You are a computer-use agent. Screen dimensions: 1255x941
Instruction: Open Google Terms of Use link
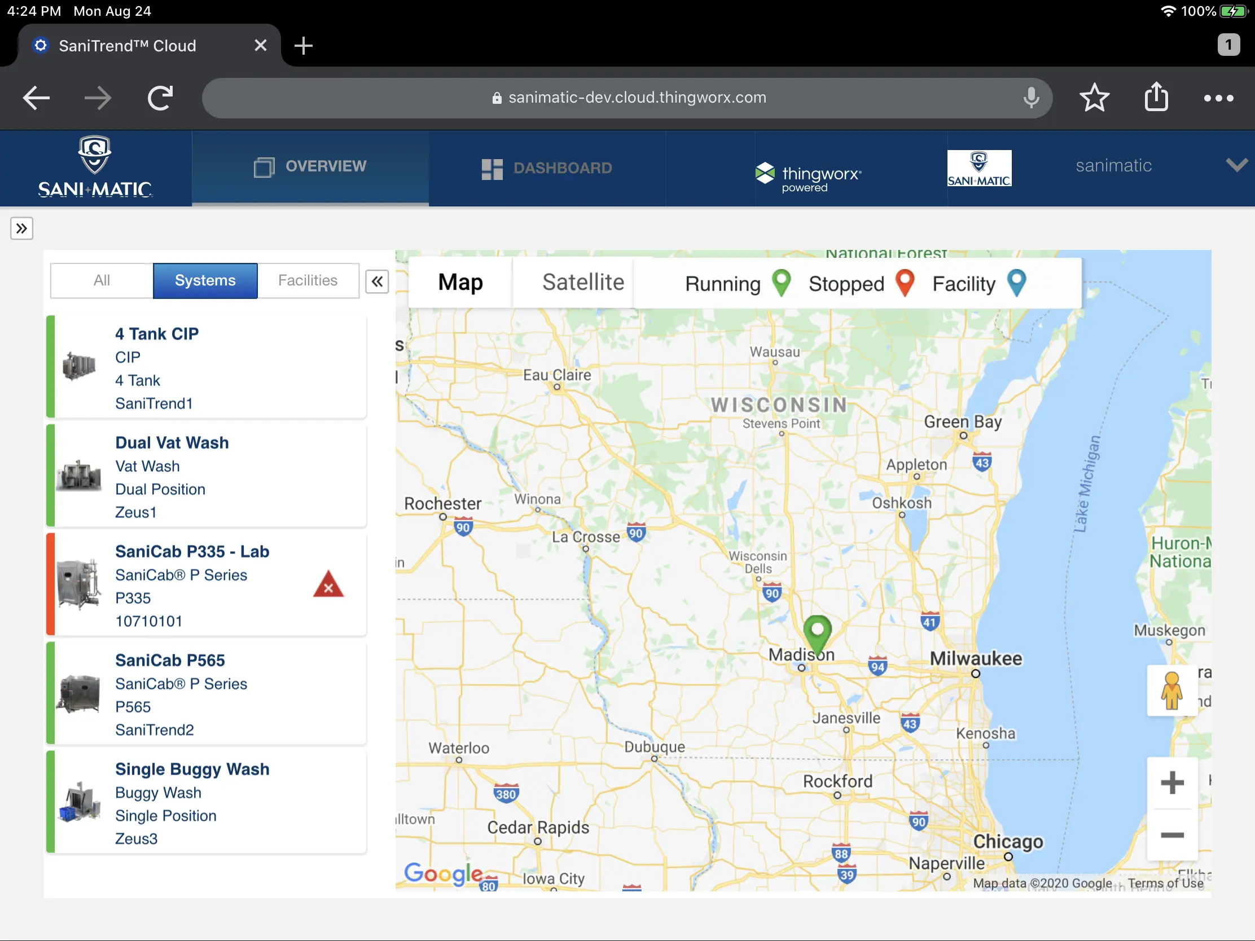pyautogui.click(x=1165, y=882)
